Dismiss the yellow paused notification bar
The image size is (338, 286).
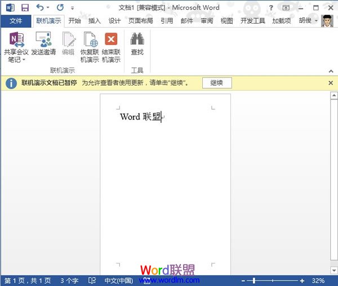tap(331, 83)
